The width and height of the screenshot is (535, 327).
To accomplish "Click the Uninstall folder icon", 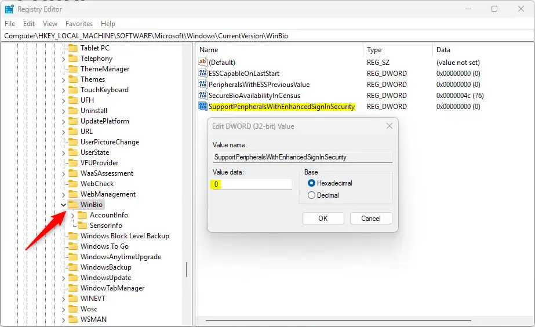I will (73, 111).
